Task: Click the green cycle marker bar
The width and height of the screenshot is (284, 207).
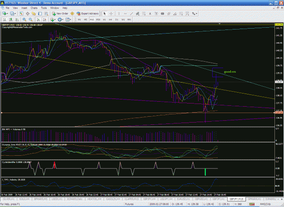Action: click(205, 172)
